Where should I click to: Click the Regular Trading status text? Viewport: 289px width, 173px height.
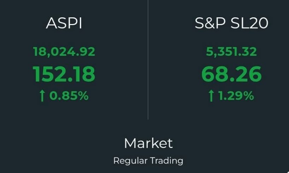click(148, 161)
